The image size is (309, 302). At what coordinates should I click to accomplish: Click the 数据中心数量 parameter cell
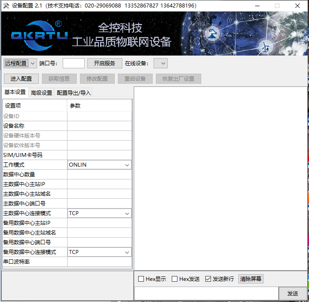point(99,175)
